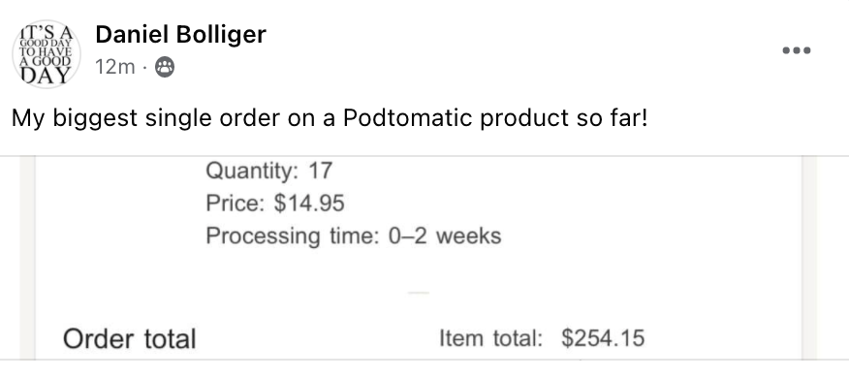Click the $254.15 item total amount
This screenshot has width=849, height=378.
pyautogui.click(x=603, y=338)
